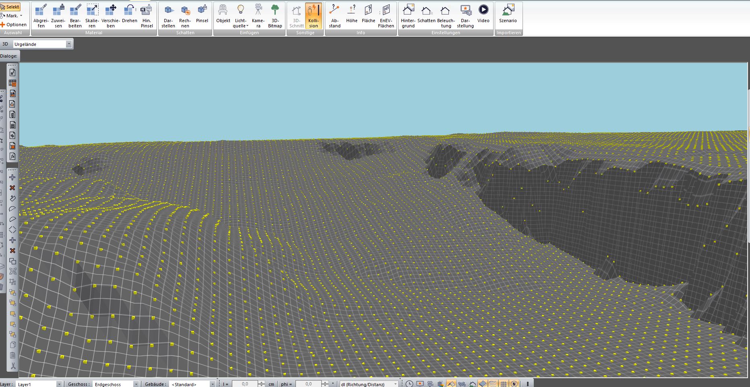Open the Dialoge tab
The image size is (750, 387).
(9, 56)
